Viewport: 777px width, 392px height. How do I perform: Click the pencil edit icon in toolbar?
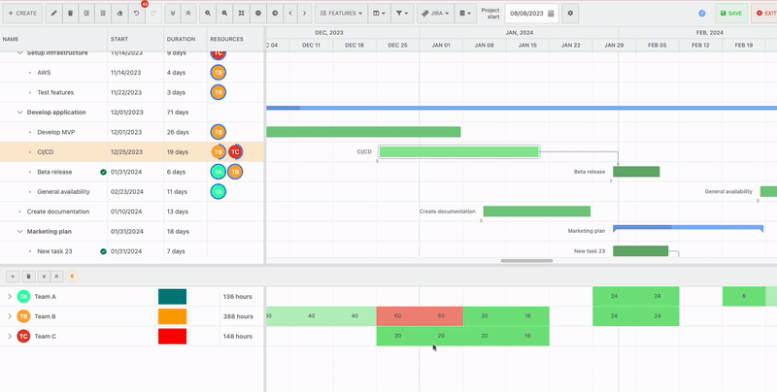[x=53, y=14]
